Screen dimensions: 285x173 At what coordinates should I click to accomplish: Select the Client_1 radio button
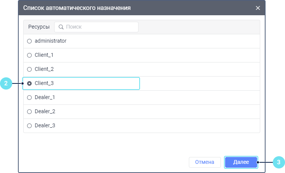point(29,55)
